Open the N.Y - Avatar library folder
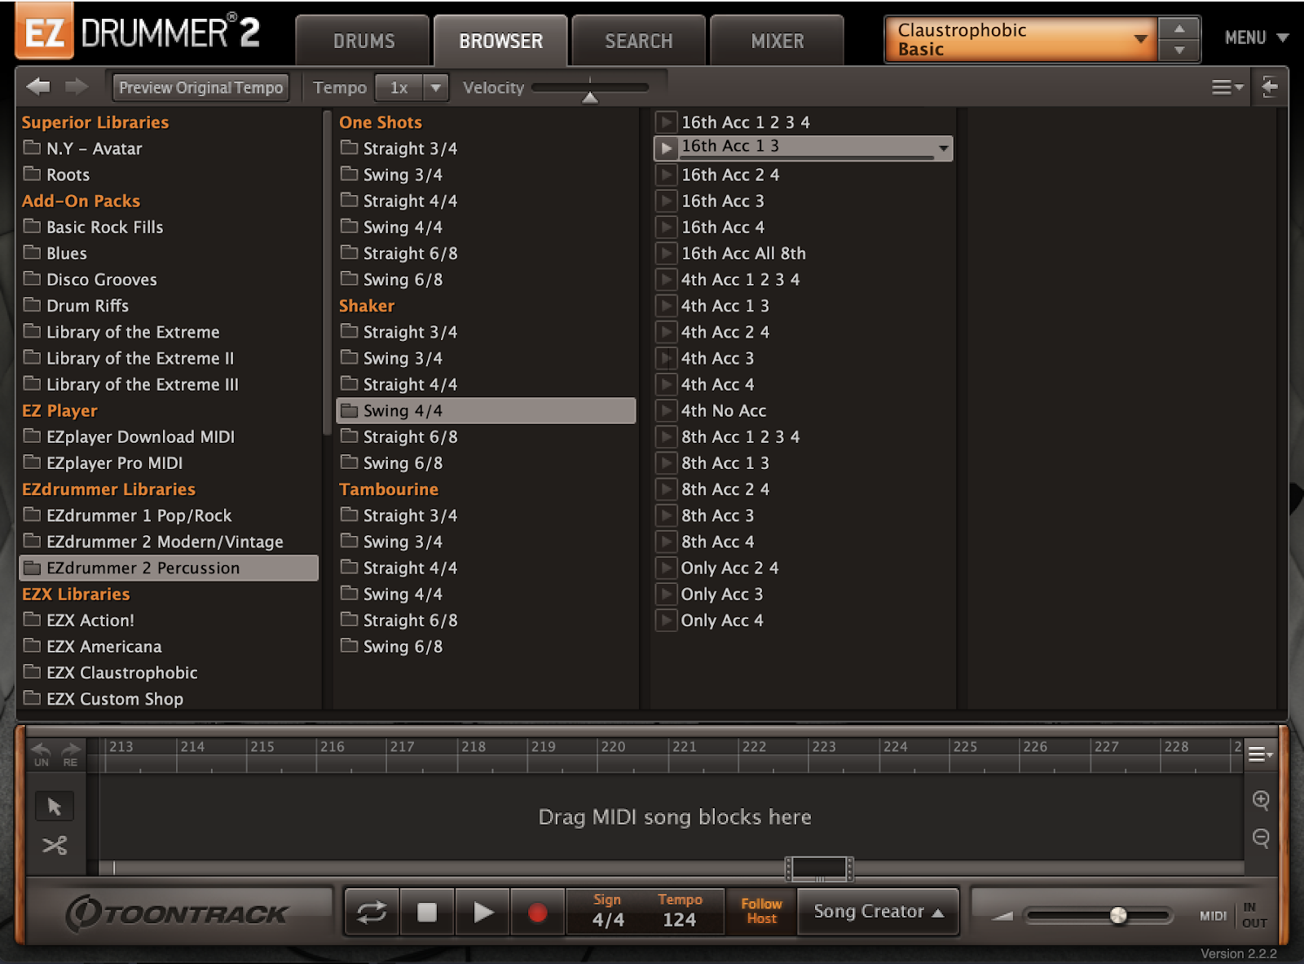 pos(168,148)
